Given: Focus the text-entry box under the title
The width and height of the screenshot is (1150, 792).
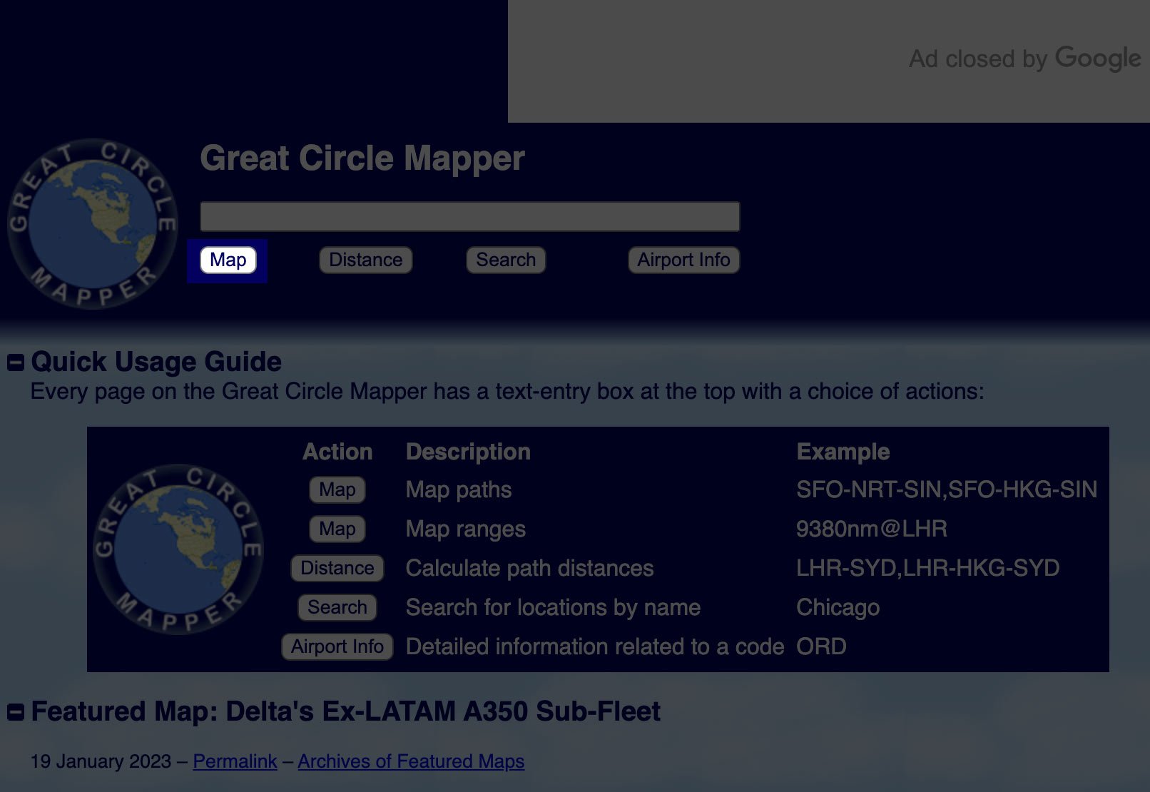Looking at the screenshot, I should click(x=469, y=216).
